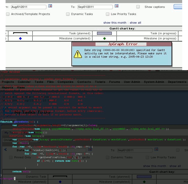
Task: Select Files in the navigation bar
Action: click(x=50, y=82)
